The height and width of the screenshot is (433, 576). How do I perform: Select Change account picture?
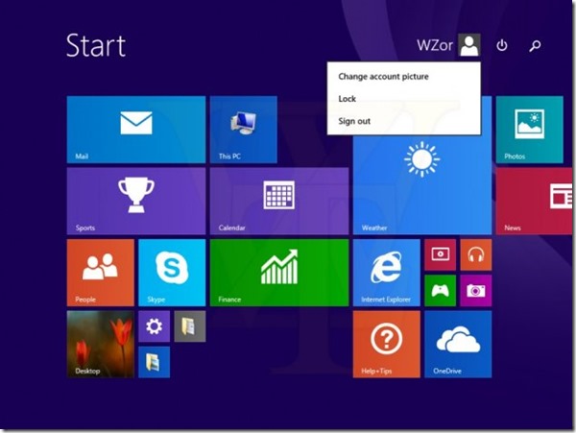(x=383, y=76)
